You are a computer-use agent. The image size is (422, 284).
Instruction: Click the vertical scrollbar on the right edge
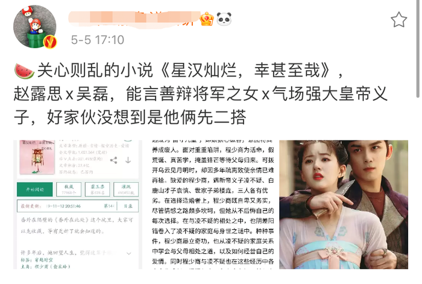(418, 48)
